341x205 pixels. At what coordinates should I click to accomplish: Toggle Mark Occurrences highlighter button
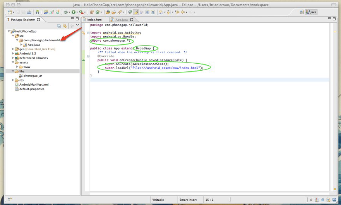[x=136, y=12]
